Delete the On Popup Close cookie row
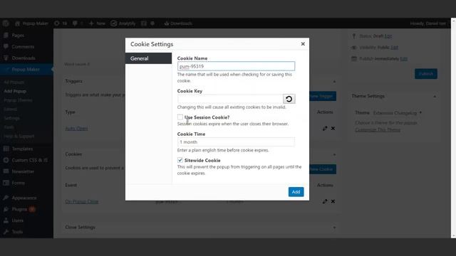The height and width of the screenshot is (256, 456). (333, 201)
